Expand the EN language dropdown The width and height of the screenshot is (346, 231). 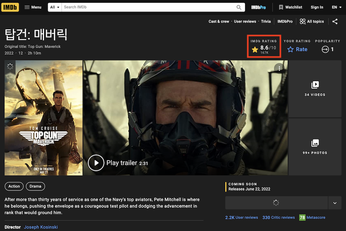(x=337, y=7)
